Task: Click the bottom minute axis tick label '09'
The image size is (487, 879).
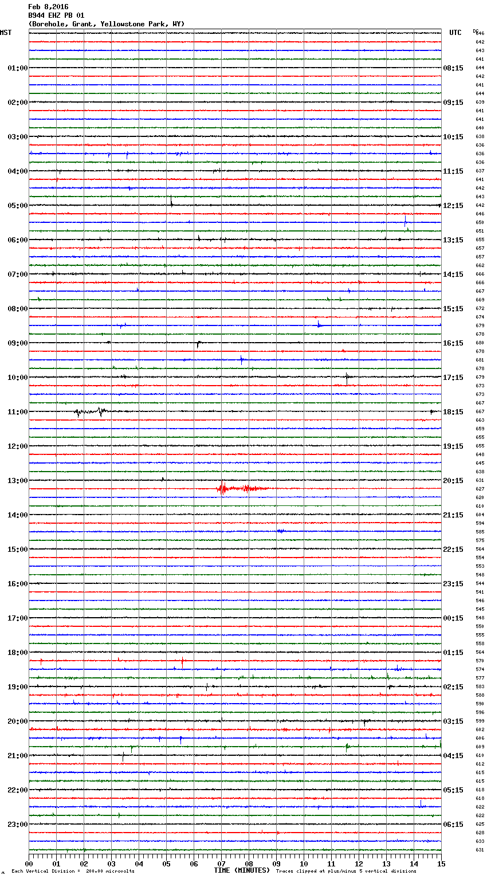Action: click(x=276, y=864)
